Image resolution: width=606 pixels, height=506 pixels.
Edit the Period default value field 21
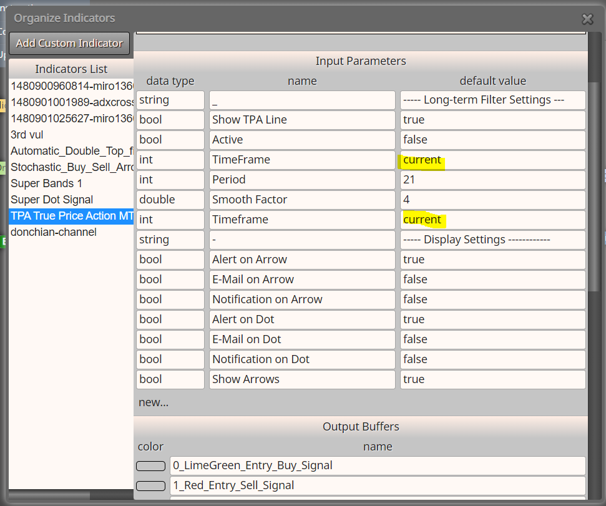pos(493,180)
